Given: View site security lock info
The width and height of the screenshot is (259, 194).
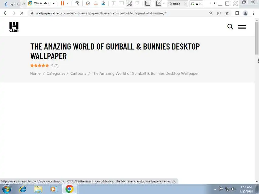Looking at the screenshot, I should click(x=32, y=13).
